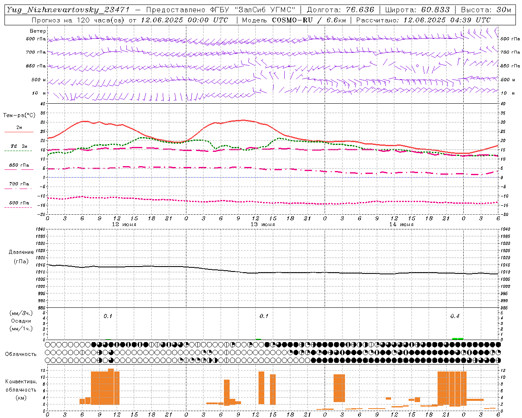Click the 700 гПа temperature legend entry
522x418 pixels.
pos(19,184)
